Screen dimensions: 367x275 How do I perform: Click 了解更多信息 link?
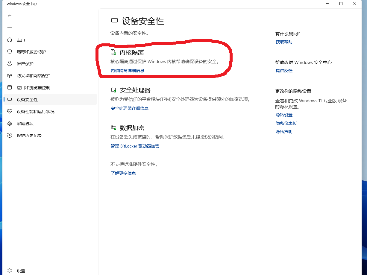[123, 173]
